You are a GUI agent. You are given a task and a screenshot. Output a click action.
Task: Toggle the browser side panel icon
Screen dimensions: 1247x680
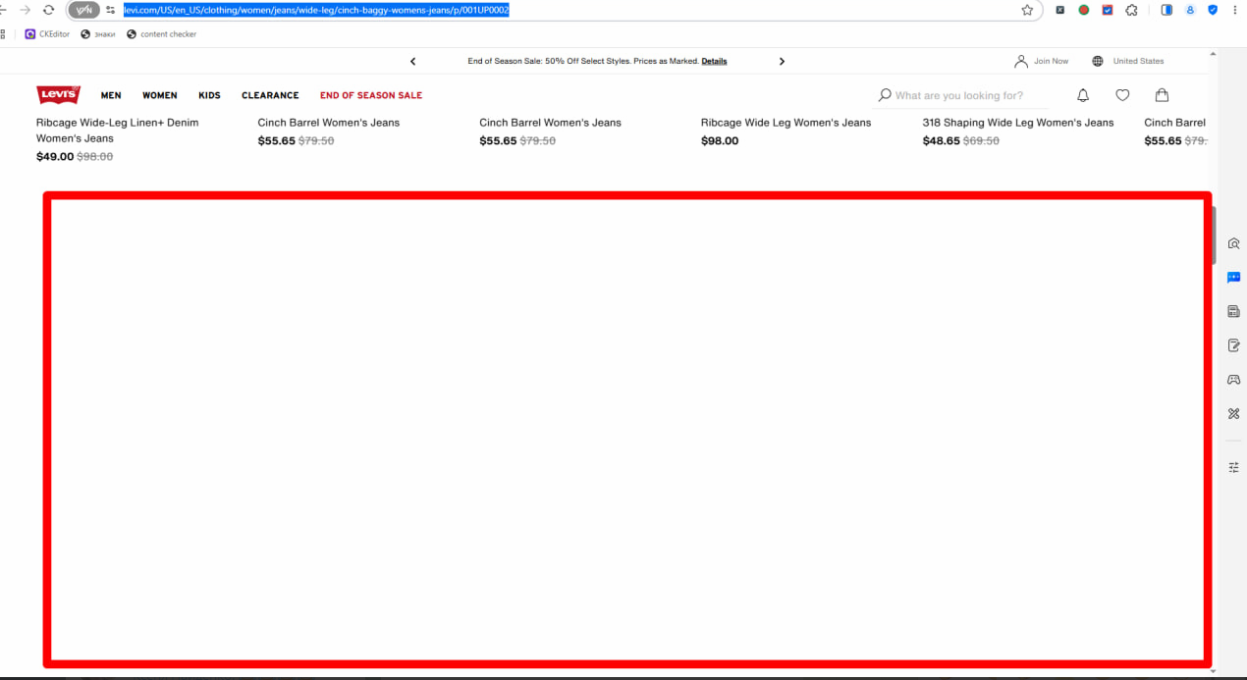click(1166, 10)
